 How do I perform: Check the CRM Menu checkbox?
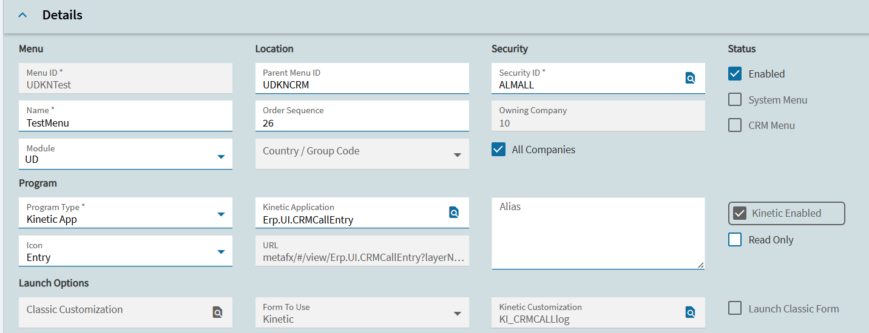tap(735, 125)
